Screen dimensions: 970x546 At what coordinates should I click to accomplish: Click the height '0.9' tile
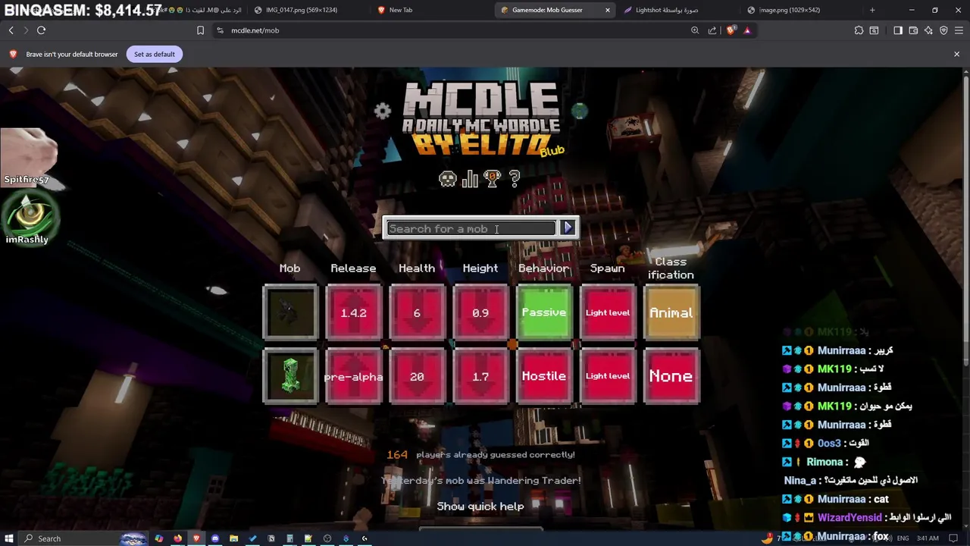tap(480, 312)
